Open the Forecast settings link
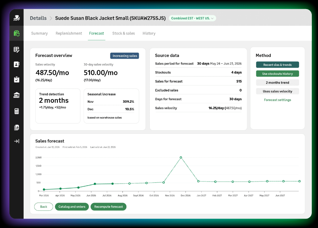Image resolution: width=318 pixels, height=228 pixels. [277, 100]
